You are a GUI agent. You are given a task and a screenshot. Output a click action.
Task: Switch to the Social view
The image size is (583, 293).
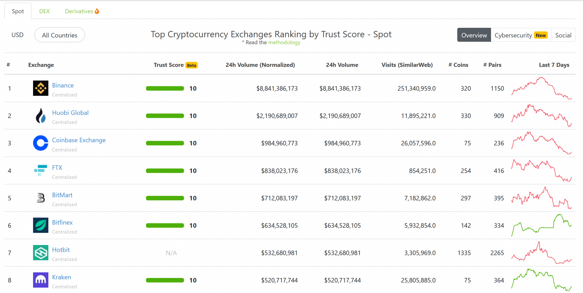[563, 35]
